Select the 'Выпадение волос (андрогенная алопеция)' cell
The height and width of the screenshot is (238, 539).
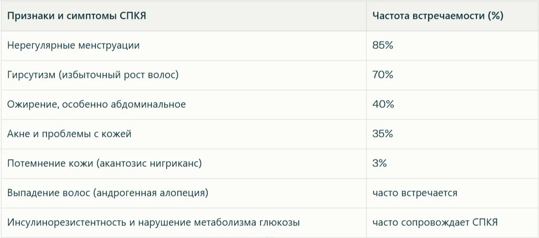108,193
